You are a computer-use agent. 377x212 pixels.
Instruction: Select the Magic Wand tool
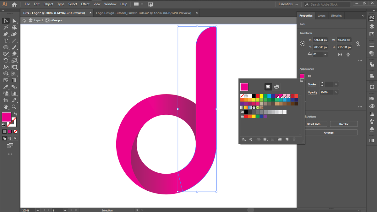click(6, 28)
